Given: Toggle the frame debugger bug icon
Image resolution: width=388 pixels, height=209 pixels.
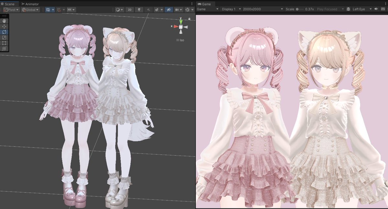Looking at the screenshot, I should (349, 9).
